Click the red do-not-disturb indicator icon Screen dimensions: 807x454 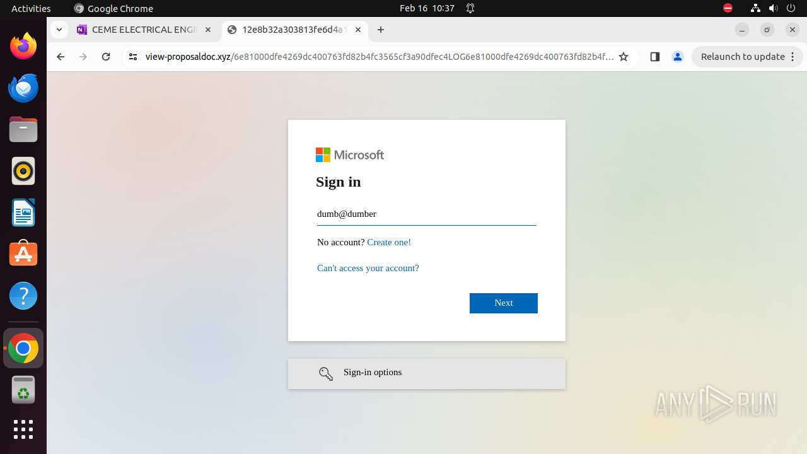tap(728, 8)
